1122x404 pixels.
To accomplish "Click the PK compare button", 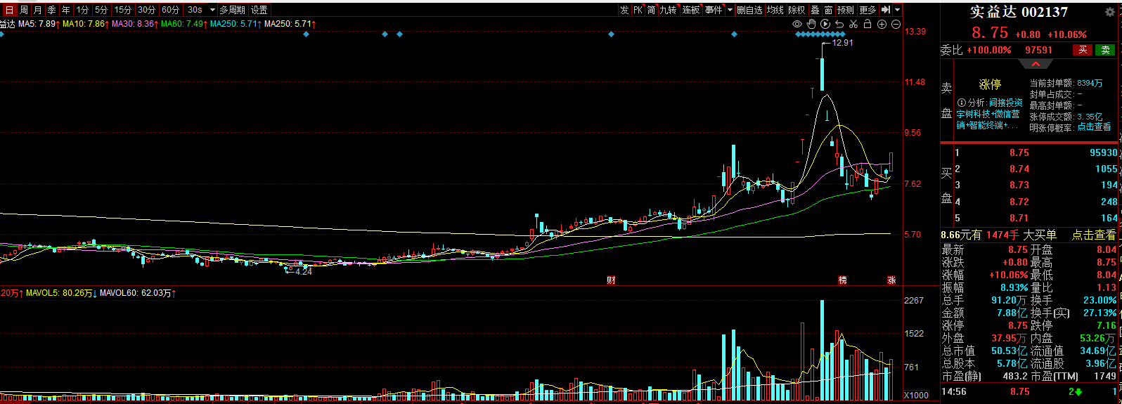I will click(x=638, y=10).
